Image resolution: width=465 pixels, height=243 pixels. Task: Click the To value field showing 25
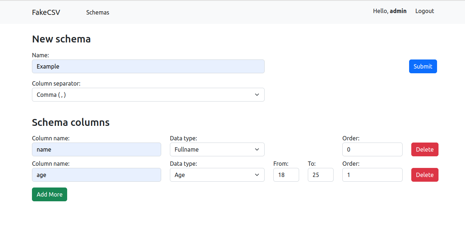coord(321,175)
